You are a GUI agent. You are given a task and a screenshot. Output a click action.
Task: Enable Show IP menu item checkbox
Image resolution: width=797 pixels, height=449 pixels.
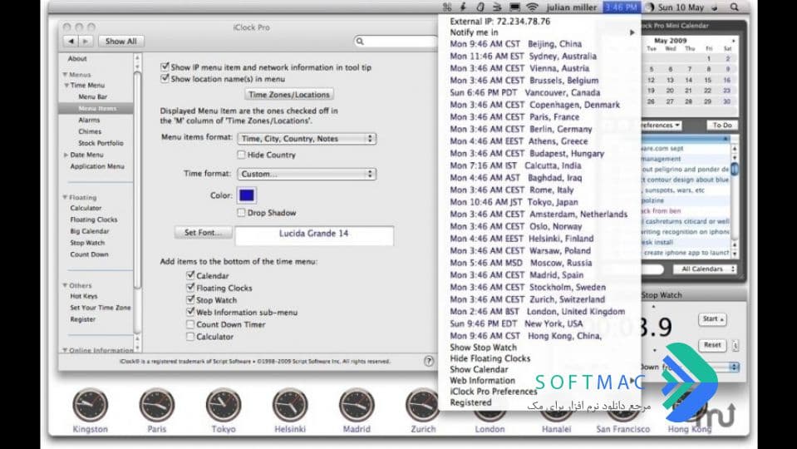pos(165,67)
